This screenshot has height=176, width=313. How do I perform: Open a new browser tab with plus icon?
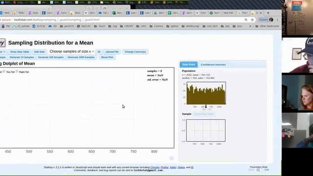(x=268, y=13)
